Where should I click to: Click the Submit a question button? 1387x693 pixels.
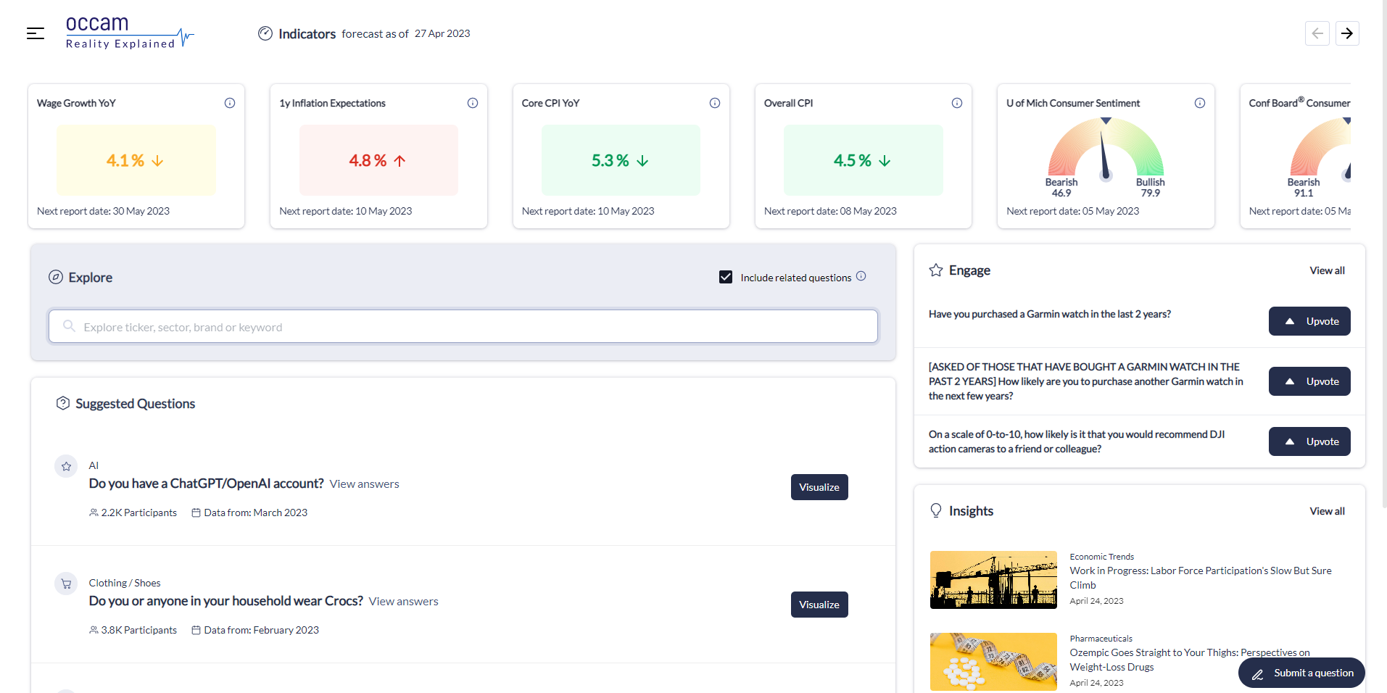[x=1300, y=673]
